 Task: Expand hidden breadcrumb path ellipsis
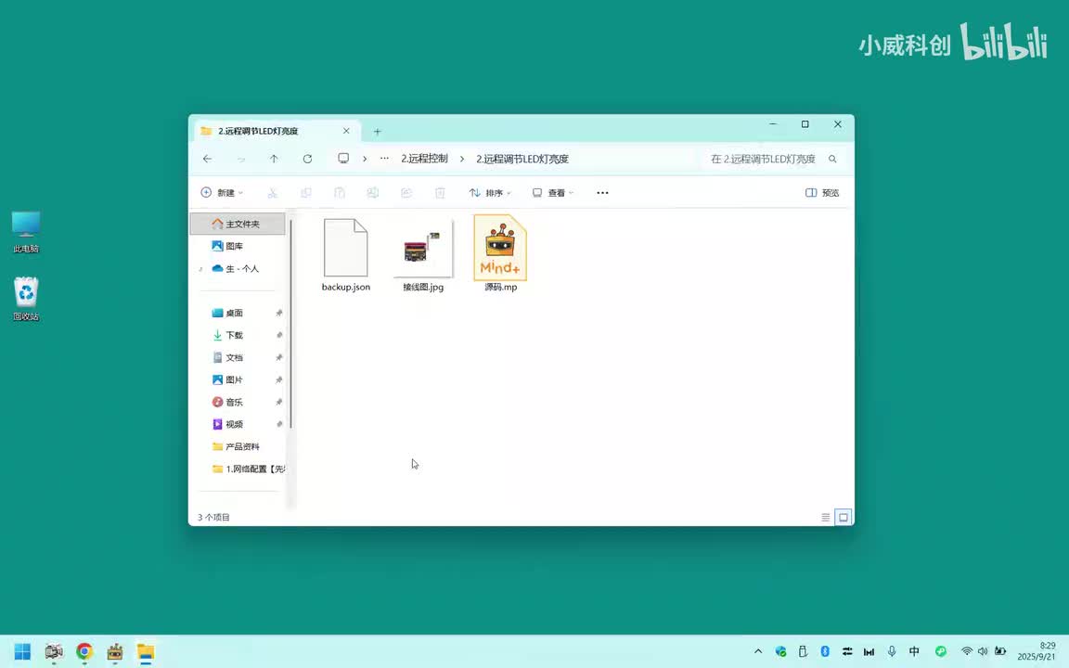384,158
